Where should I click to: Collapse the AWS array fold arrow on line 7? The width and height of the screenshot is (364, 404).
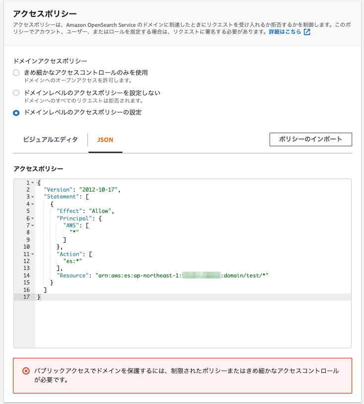click(33, 225)
